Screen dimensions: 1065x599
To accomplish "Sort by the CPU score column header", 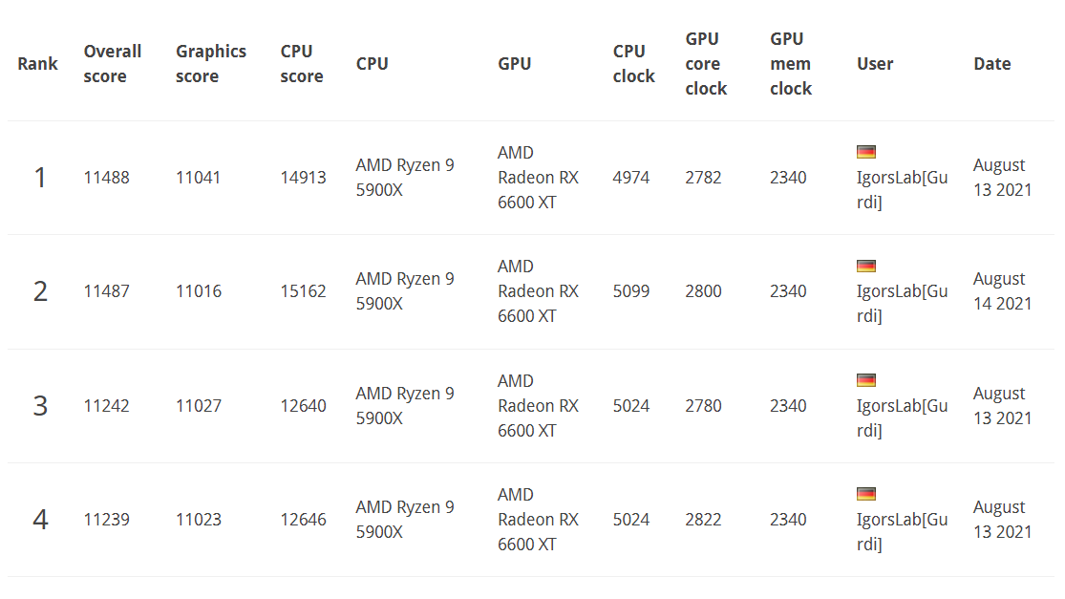I will point(302,64).
